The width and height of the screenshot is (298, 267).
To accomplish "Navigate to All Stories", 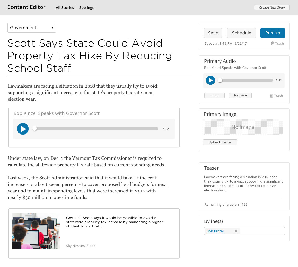I will [65, 8].
